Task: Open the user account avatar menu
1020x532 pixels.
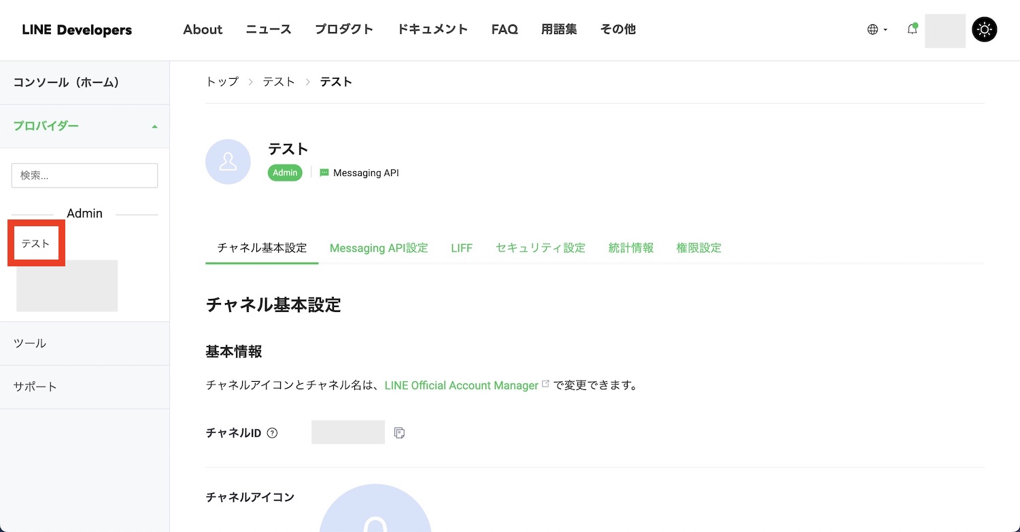Action: 945,31
